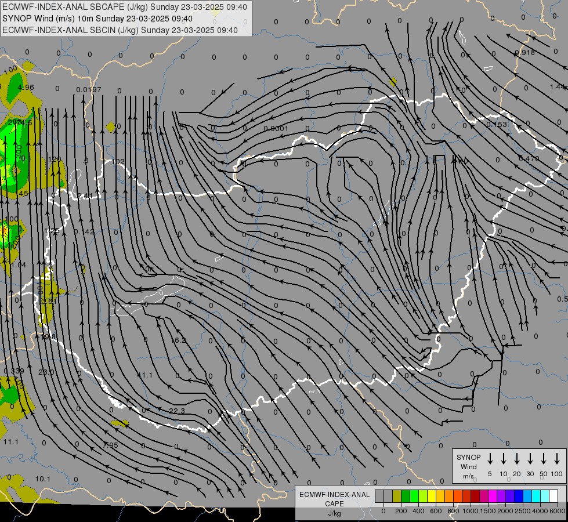Click the SYNOP Wind m/s legend label

(x=468, y=466)
